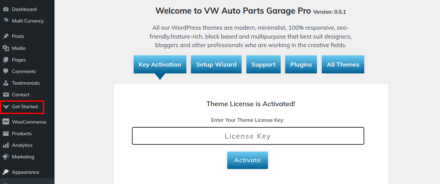440x184 pixels.
Task: Open the Pages menu item
Action: point(19,60)
